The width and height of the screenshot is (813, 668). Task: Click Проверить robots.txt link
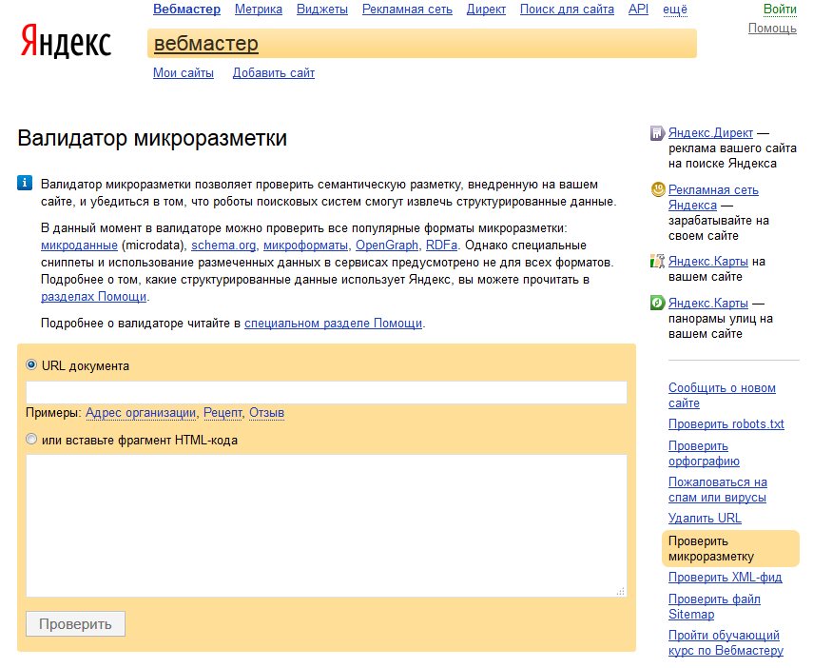[x=726, y=424]
